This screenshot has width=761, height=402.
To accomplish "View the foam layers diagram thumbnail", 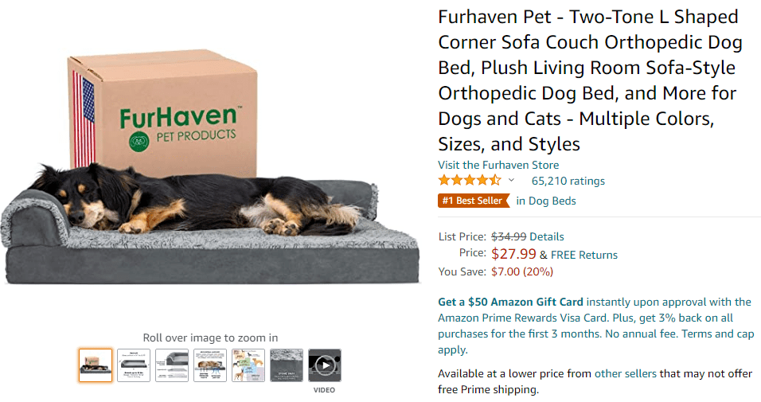I will (172, 365).
